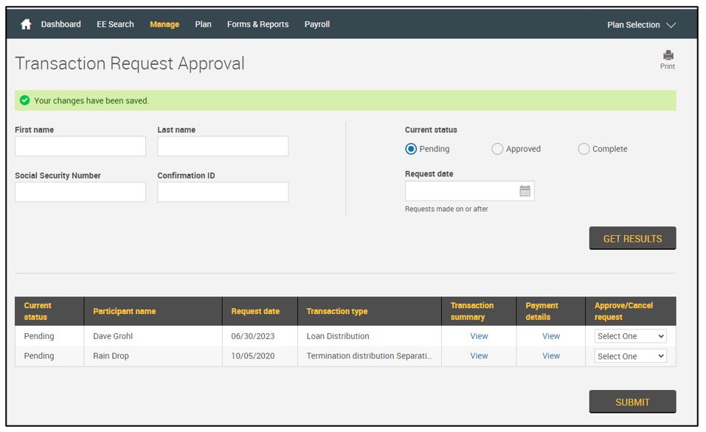Open the Forms & Reports menu
The height and width of the screenshot is (432, 706).
[x=257, y=24]
